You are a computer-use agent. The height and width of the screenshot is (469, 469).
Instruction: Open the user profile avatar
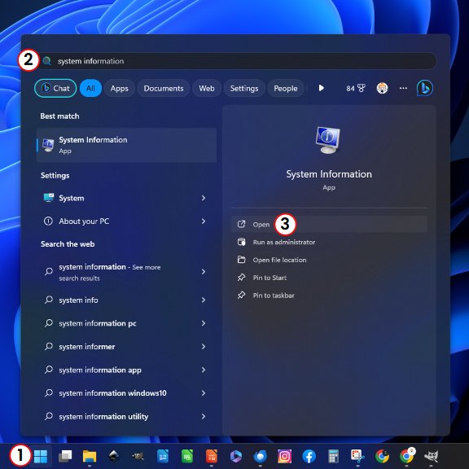coord(382,88)
